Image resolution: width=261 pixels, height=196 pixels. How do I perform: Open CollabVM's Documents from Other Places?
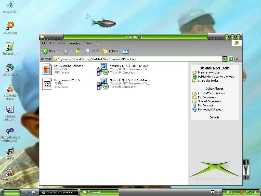pyautogui.click(x=211, y=93)
